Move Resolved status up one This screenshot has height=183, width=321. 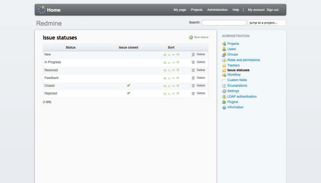point(169,70)
